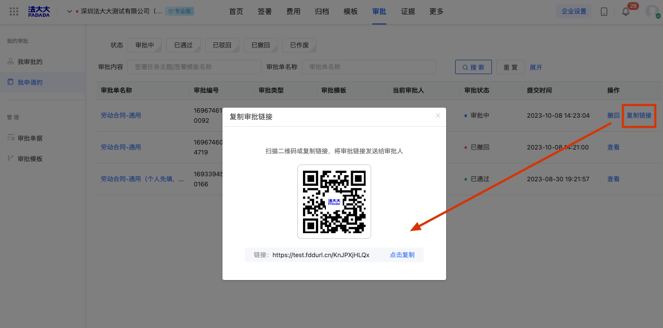Close the 复制审批链接 dialog
The image size is (663, 328).
[438, 115]
